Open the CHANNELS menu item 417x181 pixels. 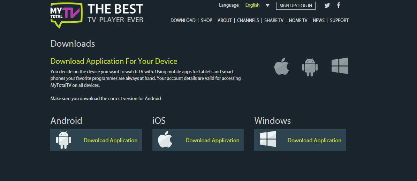[248, 21]
